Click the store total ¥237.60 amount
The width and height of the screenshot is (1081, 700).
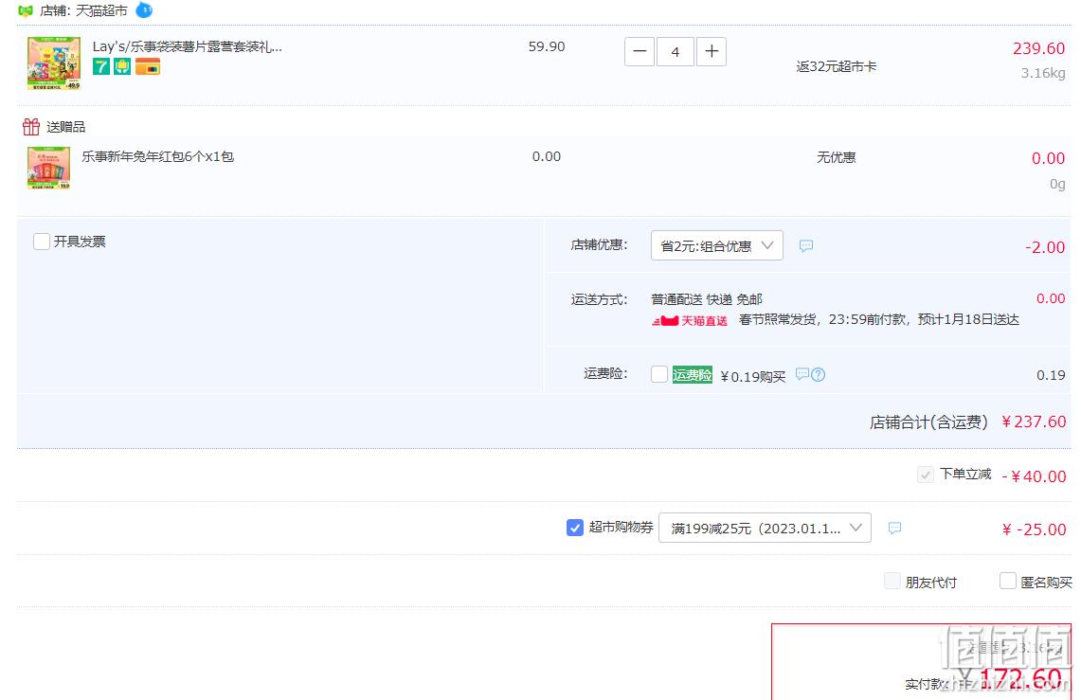[x=1034, y=422]
